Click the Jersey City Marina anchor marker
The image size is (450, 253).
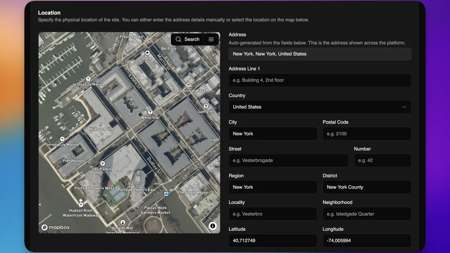(x=62, y=139)
